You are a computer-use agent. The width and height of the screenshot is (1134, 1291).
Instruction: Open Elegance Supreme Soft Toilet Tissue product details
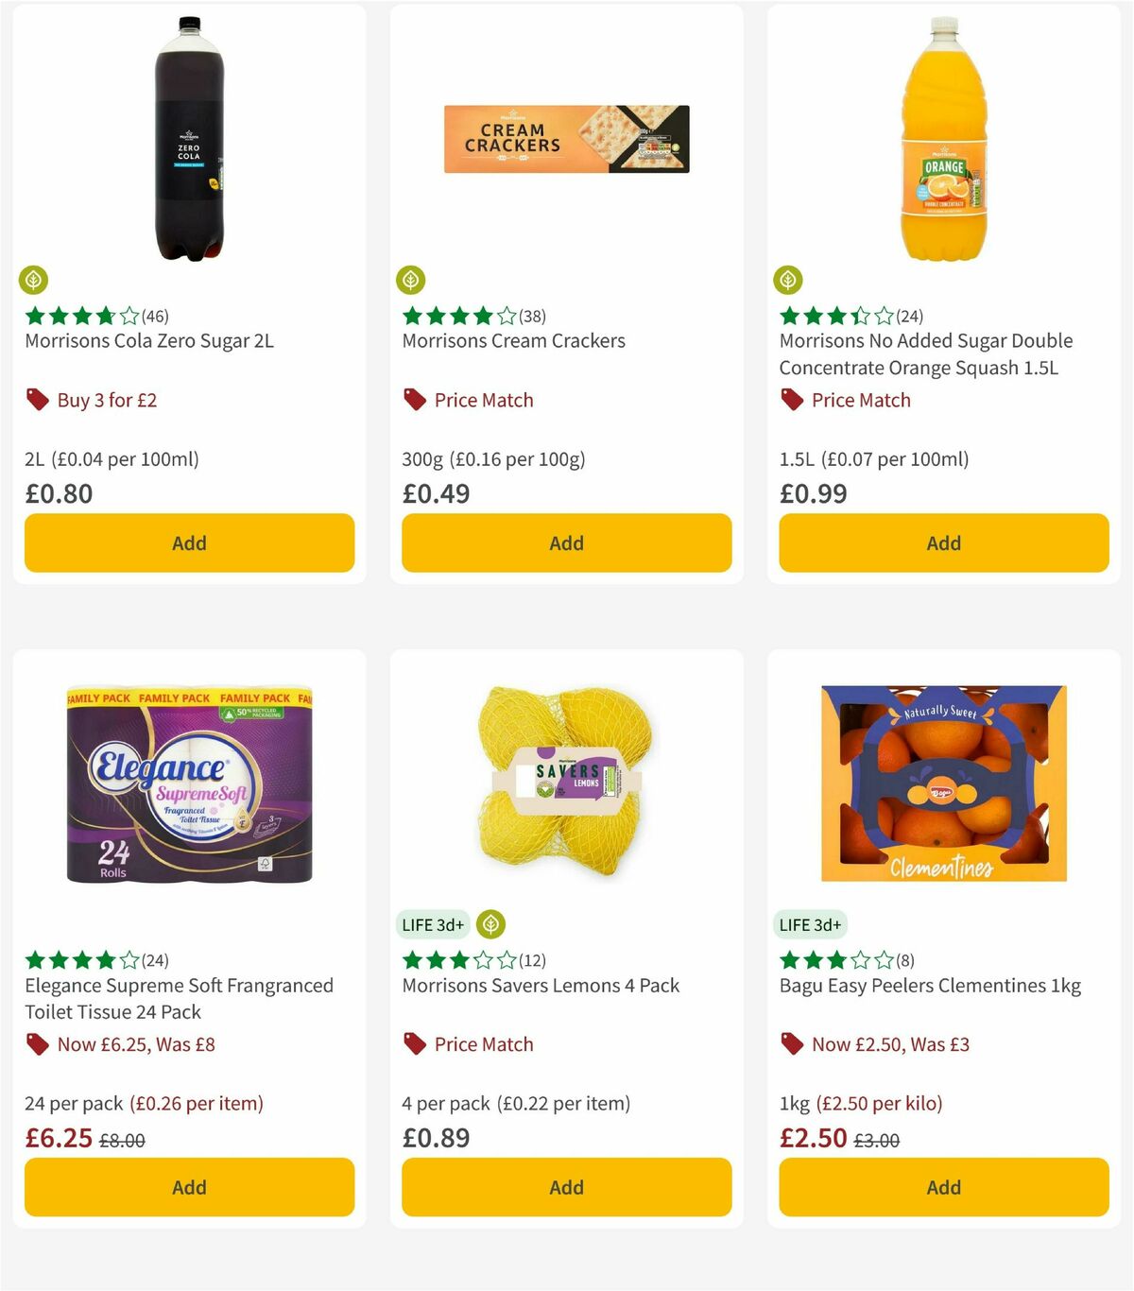pyautogui.click(x=179, y=998)
